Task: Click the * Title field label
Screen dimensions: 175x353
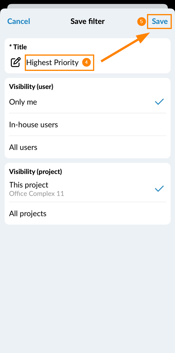Action: 18,47
